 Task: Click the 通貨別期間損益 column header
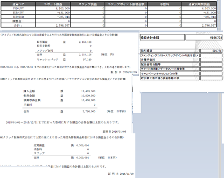[x=199, y=4]
